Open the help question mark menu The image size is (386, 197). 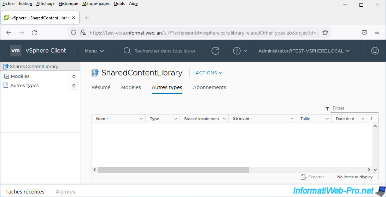(237, 51)
